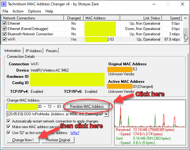Open the Help menu
190x150 pixels.
[x=49, y=11]
